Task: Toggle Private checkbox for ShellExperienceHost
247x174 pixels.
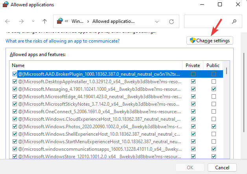Action: pyautogui.click(x=193, y=134)
